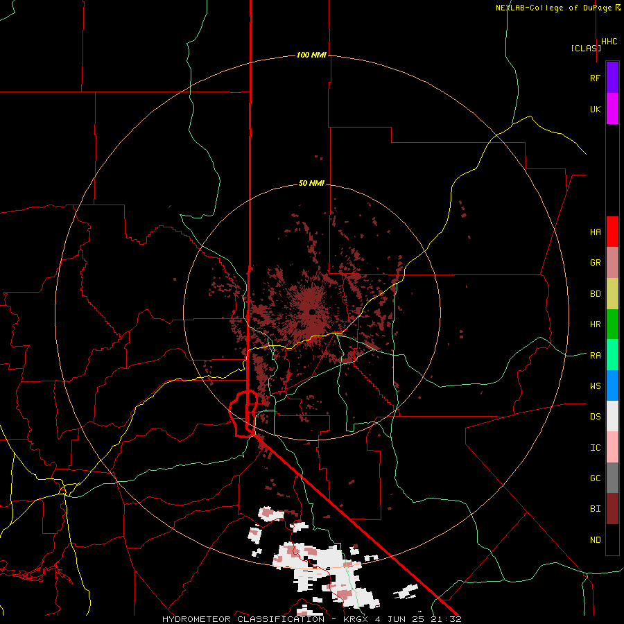Click the GC legend label
This screenshot has height=624, width=624.
[595, 478]
